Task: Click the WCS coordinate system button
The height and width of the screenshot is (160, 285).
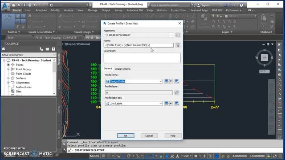Action: tap(264, 72)
